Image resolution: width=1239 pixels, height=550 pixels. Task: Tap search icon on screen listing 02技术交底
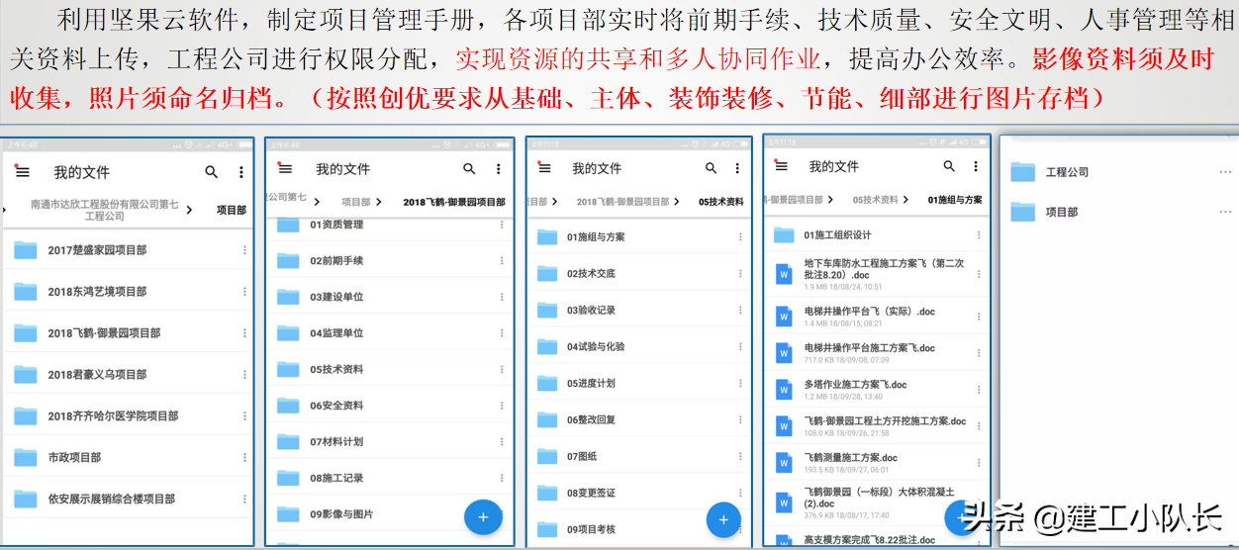pyautogui.click(x=711, y=168)
